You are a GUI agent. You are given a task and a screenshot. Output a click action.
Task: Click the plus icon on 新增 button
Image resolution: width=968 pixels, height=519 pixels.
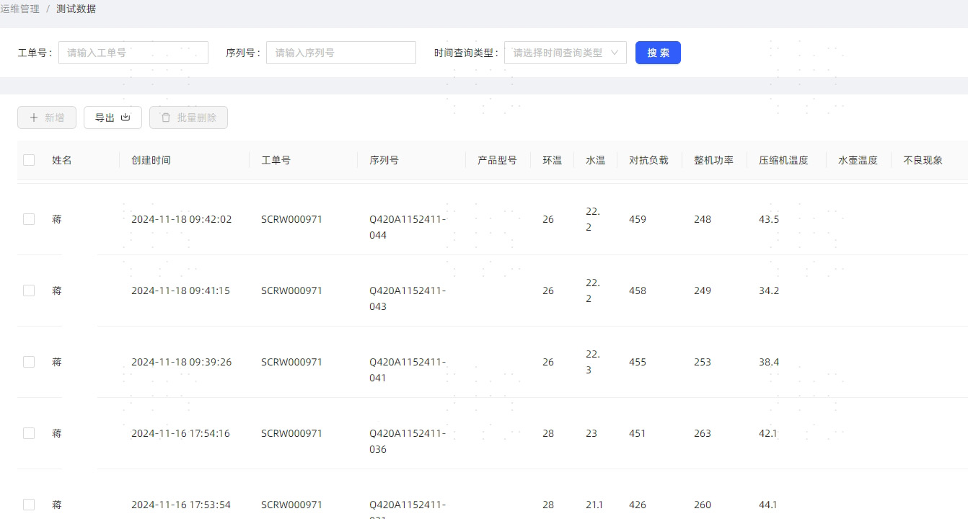pos(34,117)
